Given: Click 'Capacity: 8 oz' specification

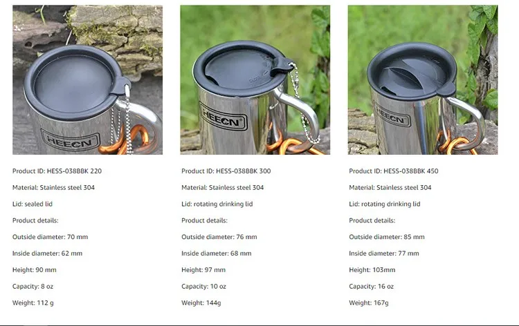Looking at the screenshot, I should (x=33, y=287).
